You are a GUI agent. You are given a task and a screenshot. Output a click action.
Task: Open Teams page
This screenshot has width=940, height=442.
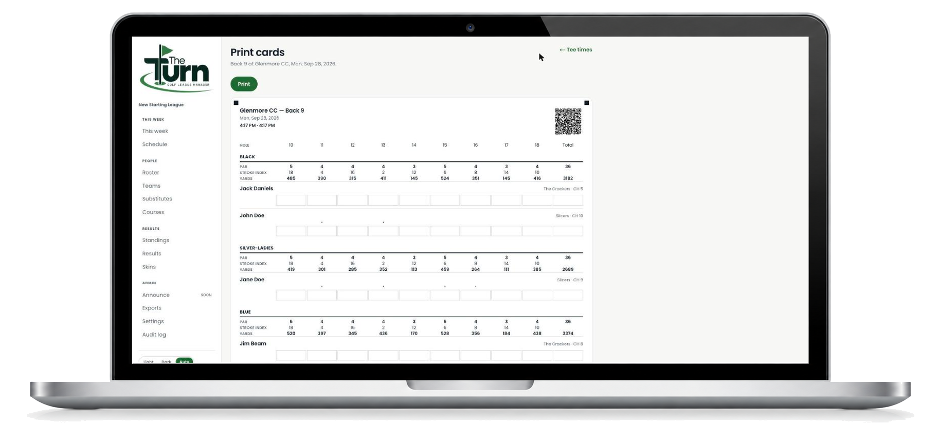pyautogui.click(x=151, y=186)
